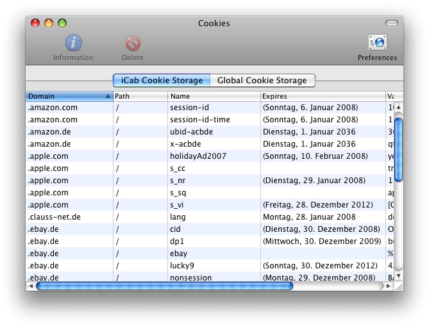Sort by the Domain column header
The height and width of the screenshot is (326, 429).
point(69,96)
